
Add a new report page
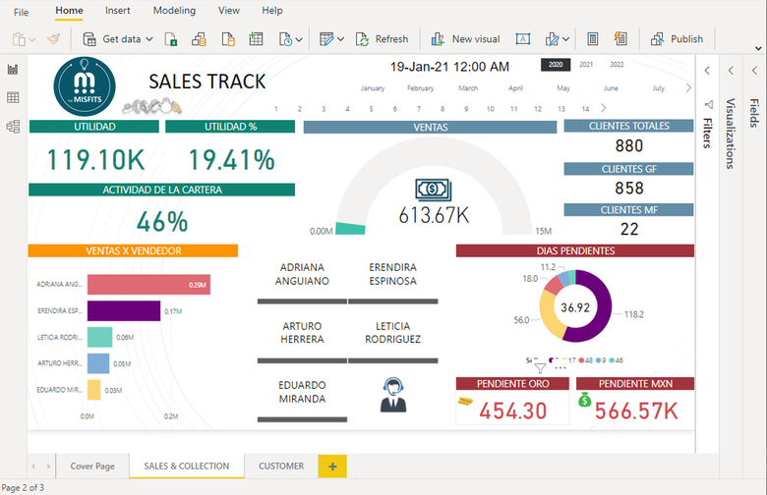point(332,467)
